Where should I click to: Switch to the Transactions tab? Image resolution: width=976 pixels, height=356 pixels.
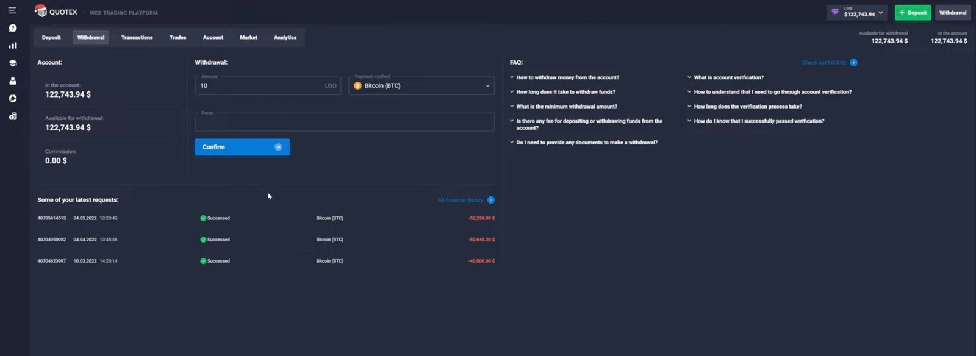(137, 38)
